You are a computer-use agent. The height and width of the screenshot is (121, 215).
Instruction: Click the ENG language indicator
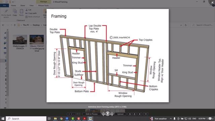point(194,119)
